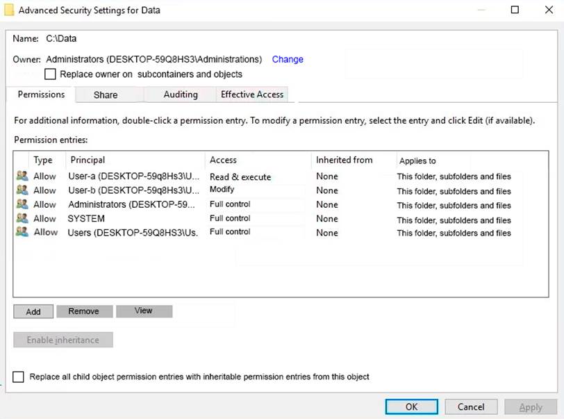Click the group icon beside SYSTEM entry
The height and width of the screenshot is (419, 564).
[x=22, y=218]
